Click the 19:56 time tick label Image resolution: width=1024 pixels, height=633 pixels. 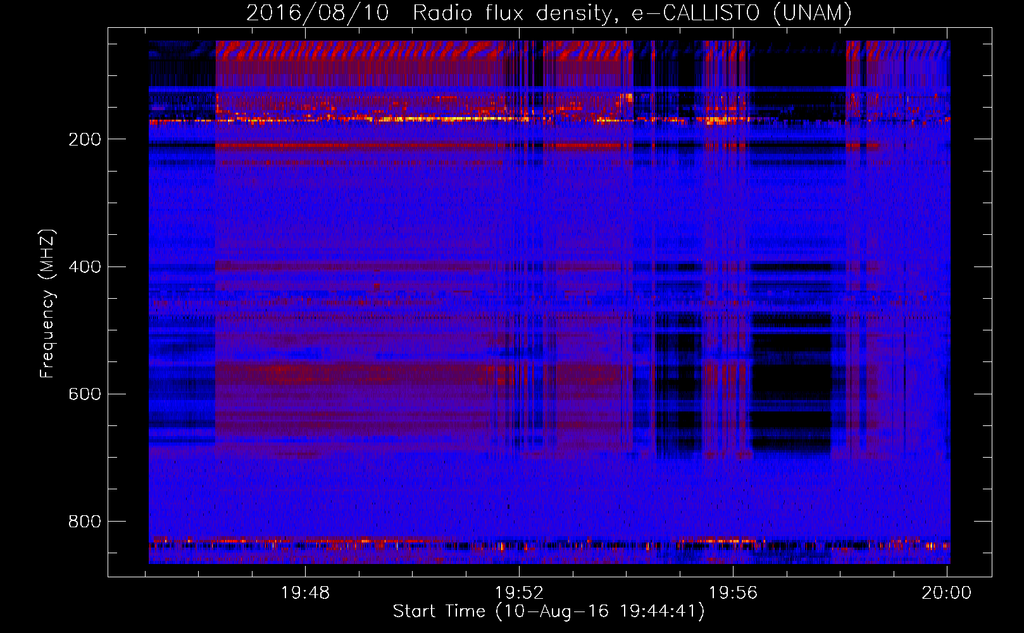pos(733,592)
